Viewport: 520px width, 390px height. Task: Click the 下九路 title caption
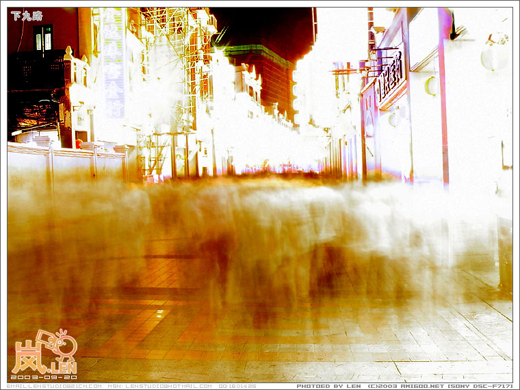[x=27, y=16]
